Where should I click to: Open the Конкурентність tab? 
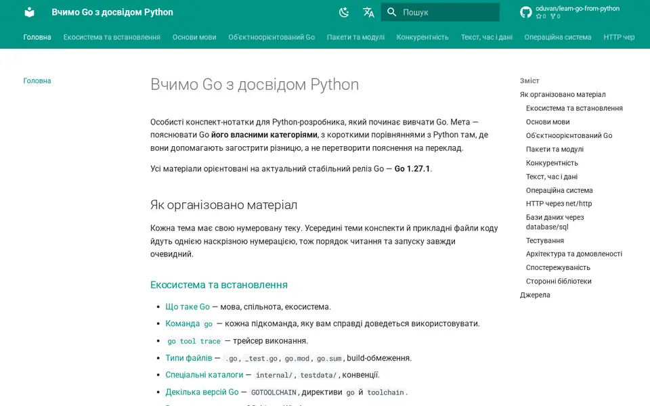coord(422,37)
